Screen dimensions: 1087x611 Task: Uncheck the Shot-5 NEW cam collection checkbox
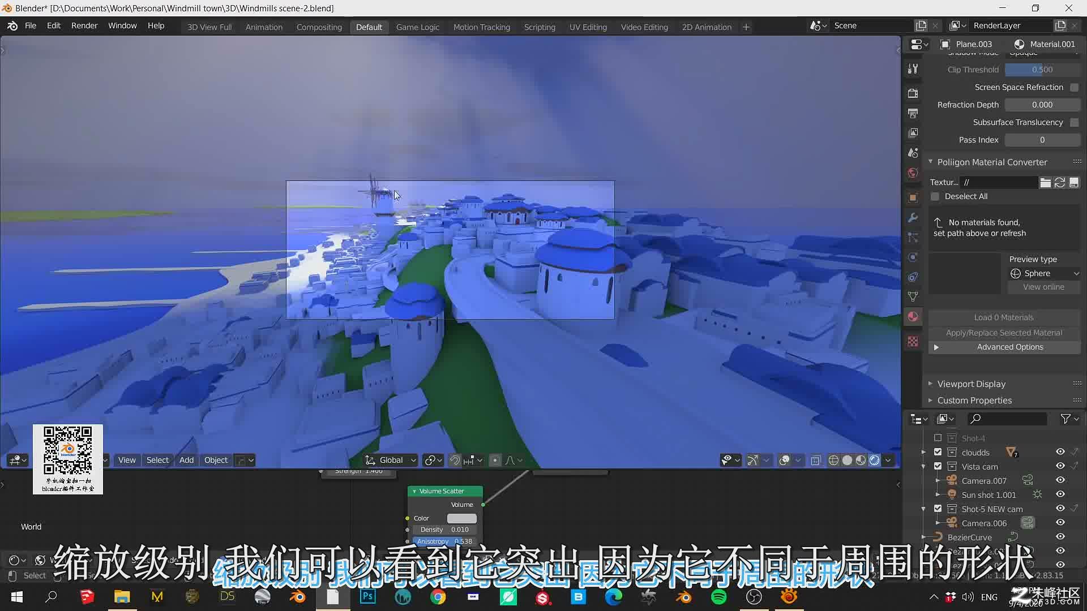938,509
